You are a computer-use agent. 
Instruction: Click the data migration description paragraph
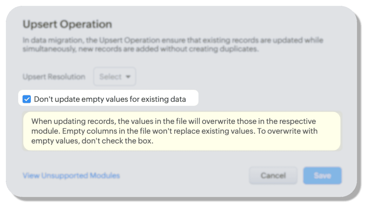point(173,44)
